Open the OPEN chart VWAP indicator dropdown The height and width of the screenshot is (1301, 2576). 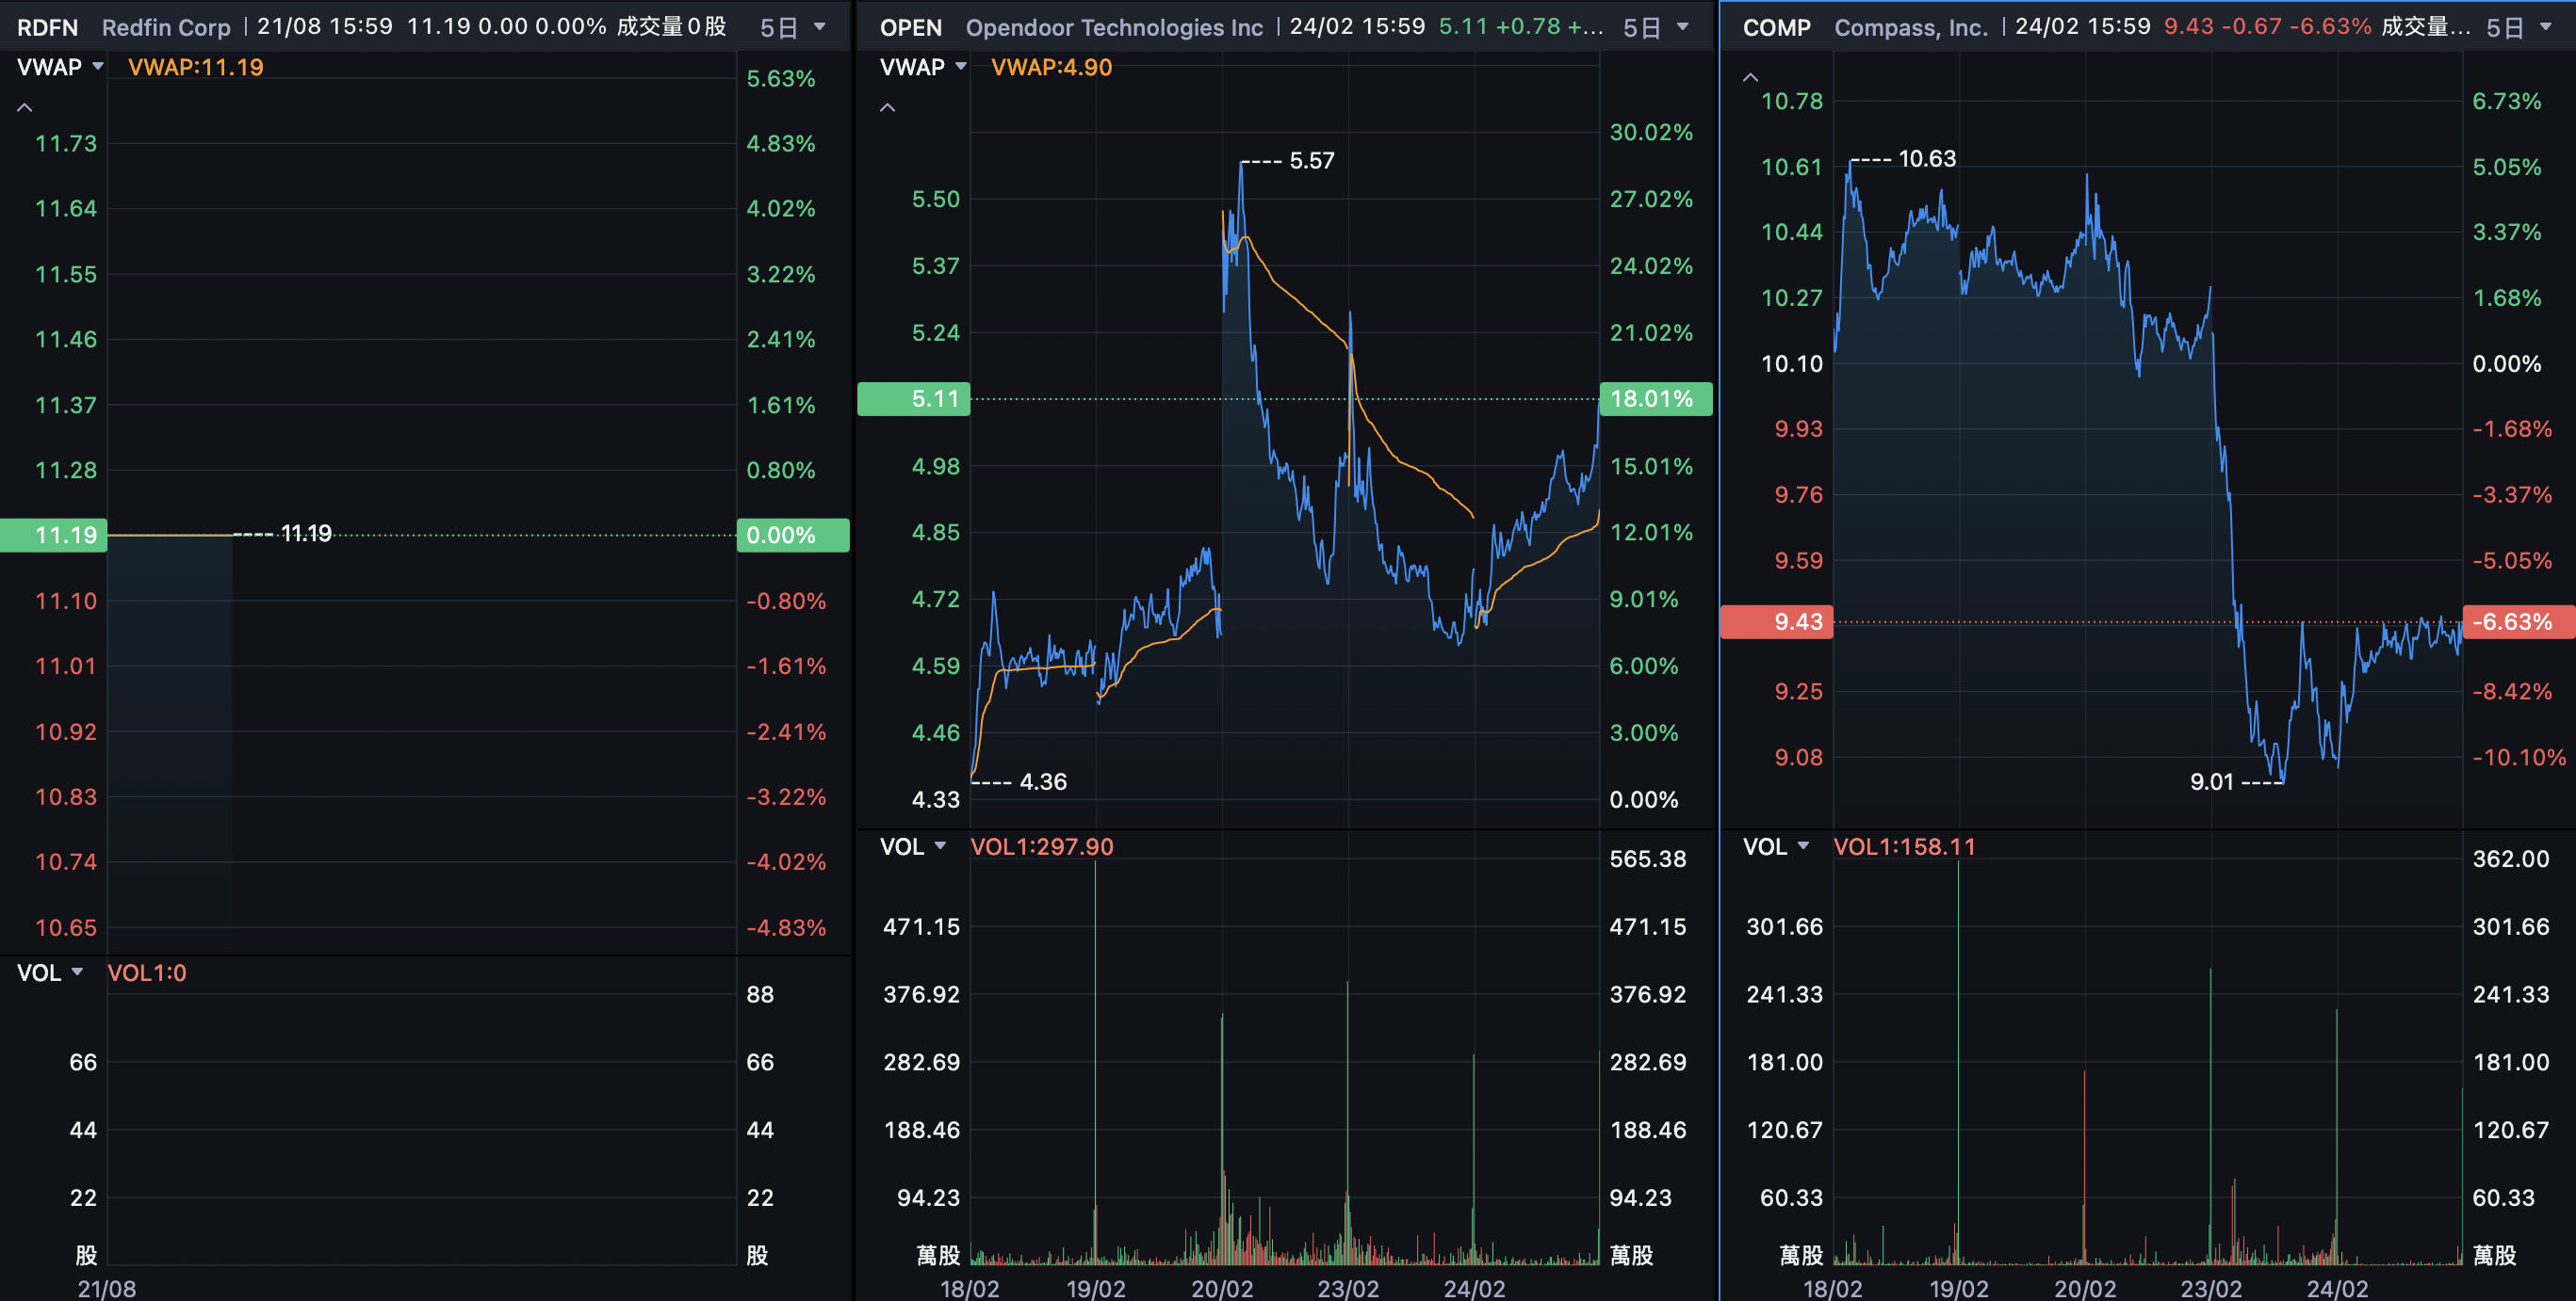pyautogui.click(x=922, y=67)
